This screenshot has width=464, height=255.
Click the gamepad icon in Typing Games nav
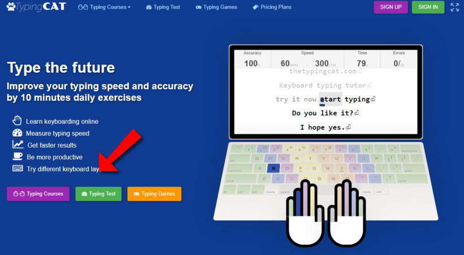[198, 7]
